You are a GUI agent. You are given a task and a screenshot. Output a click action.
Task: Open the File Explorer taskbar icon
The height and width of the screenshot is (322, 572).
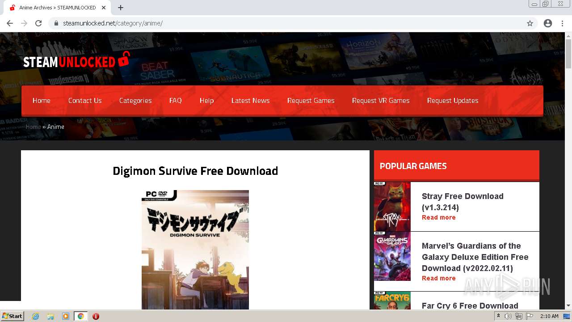(x=50, y=316)
